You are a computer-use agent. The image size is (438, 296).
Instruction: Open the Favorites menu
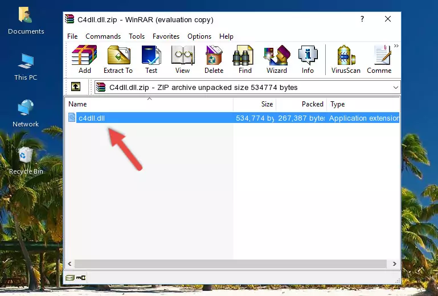(166, 36)
